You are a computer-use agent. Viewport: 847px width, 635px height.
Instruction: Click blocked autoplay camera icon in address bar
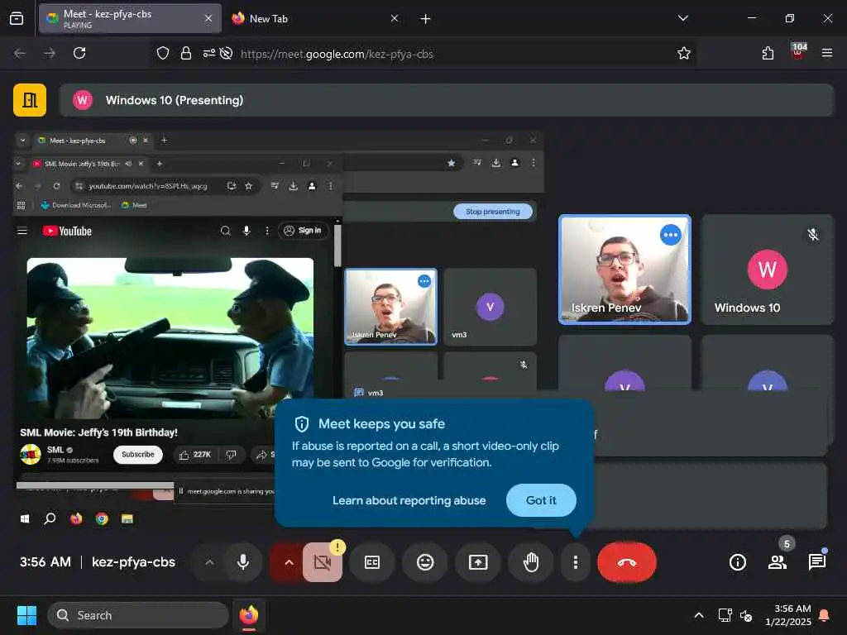(x=227, y=53)
